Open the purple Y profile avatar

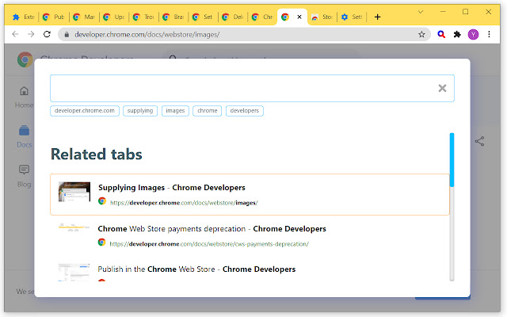(473, 34)
